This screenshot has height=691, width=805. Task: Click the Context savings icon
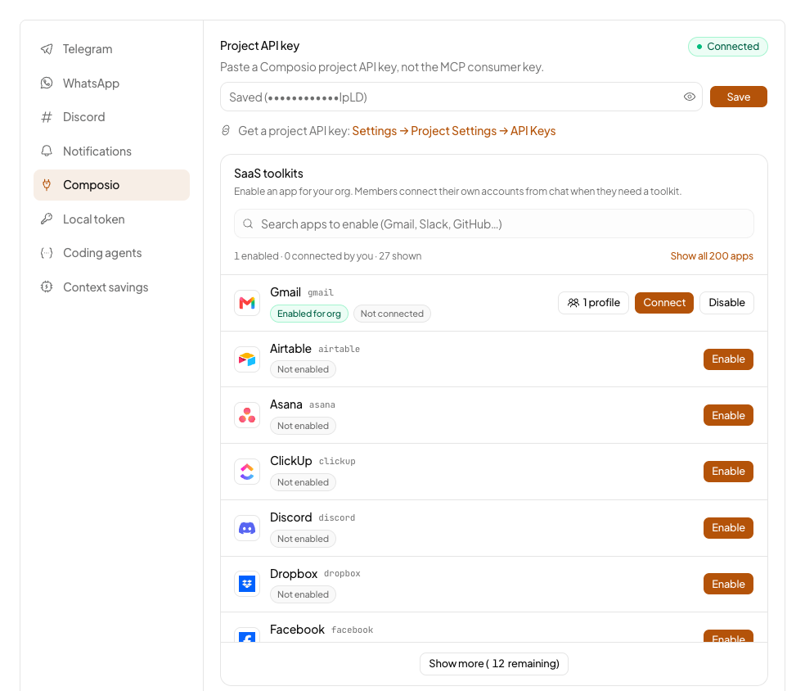tap(47, 287)
